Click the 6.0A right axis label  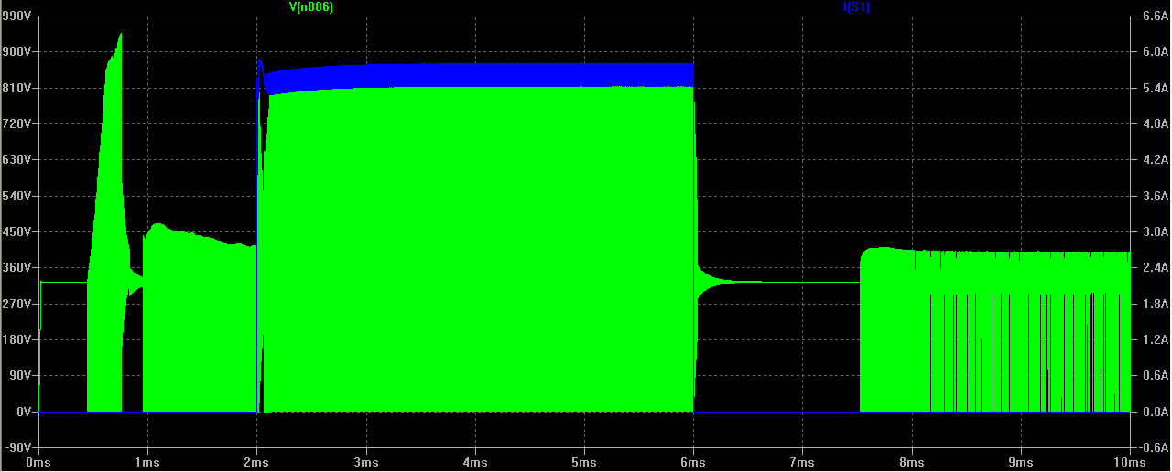1154,52
